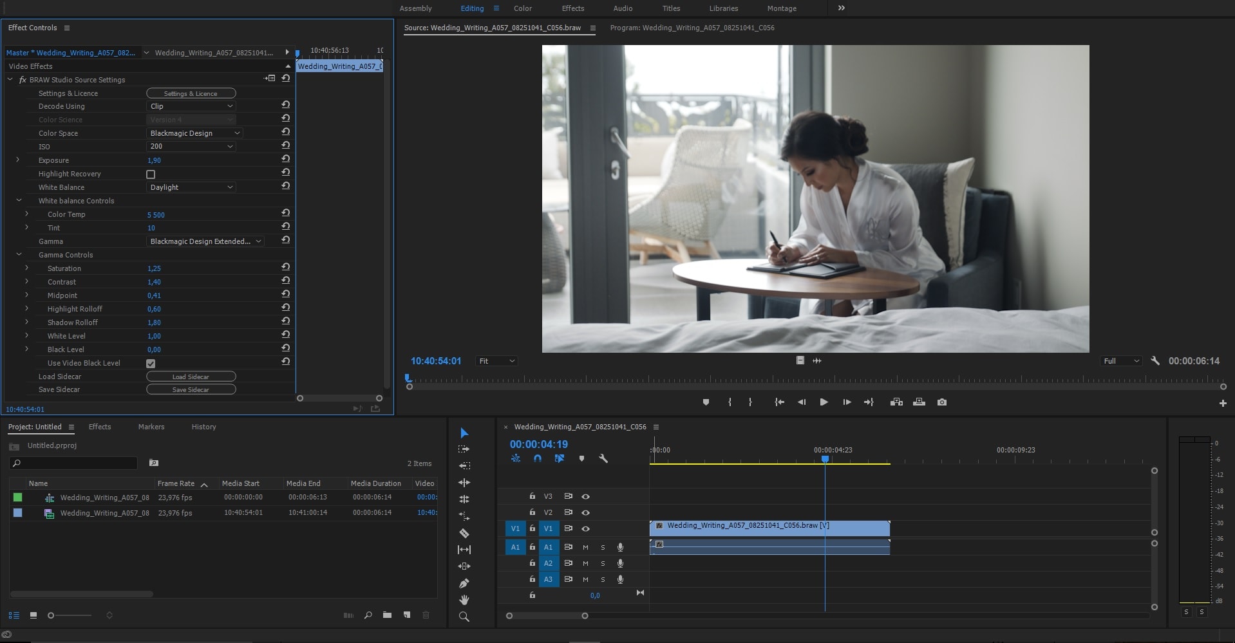Open the ISO 200 dropdown
1235x643 pixels.
pyautogui.click(x=191, y=147)
